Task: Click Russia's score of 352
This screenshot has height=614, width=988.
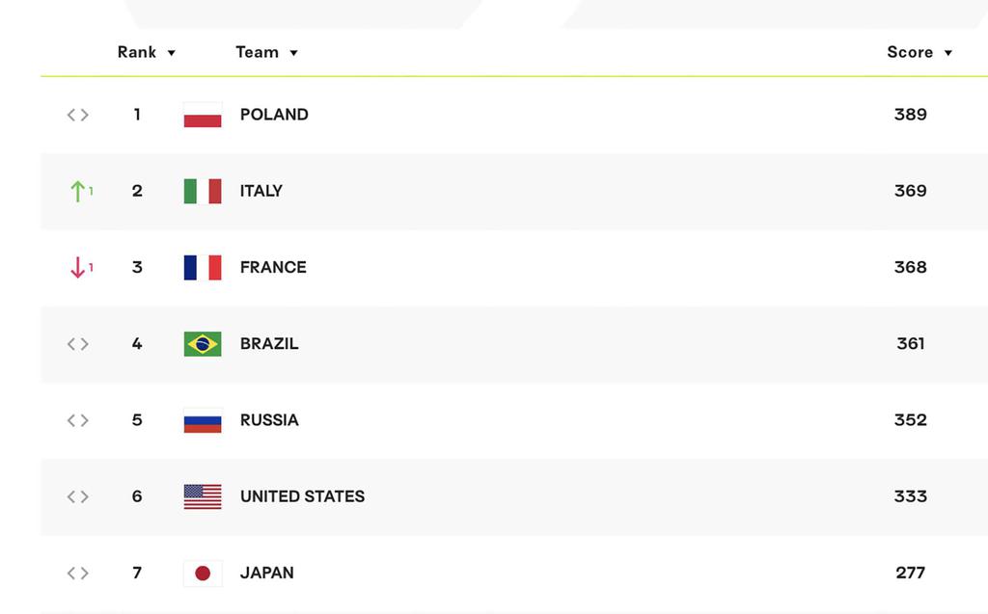Action: (911, 420)
